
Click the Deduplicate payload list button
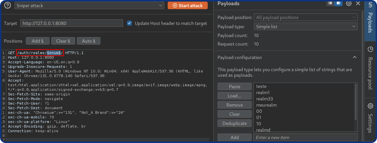click(x=234, y=123)
